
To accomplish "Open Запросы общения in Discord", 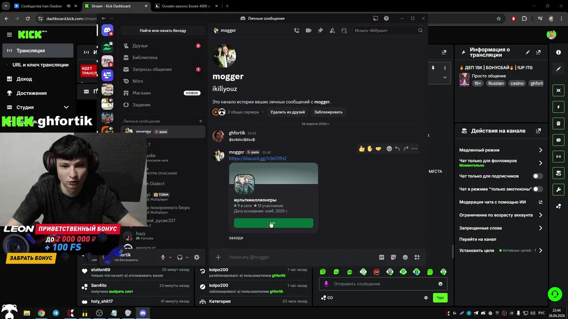I will (x=163, y=70).
